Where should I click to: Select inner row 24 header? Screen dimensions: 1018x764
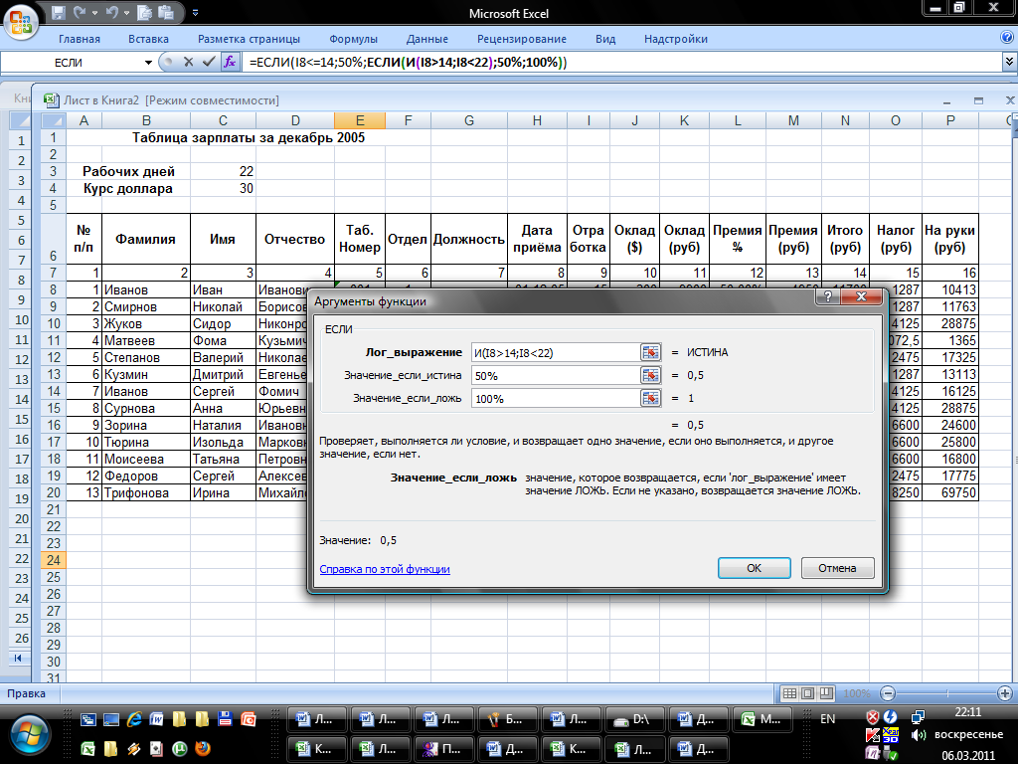click(x=54, y=560)
